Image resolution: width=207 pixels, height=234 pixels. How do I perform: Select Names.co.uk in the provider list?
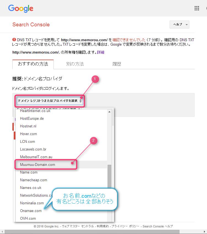click(x=61, y=188)
